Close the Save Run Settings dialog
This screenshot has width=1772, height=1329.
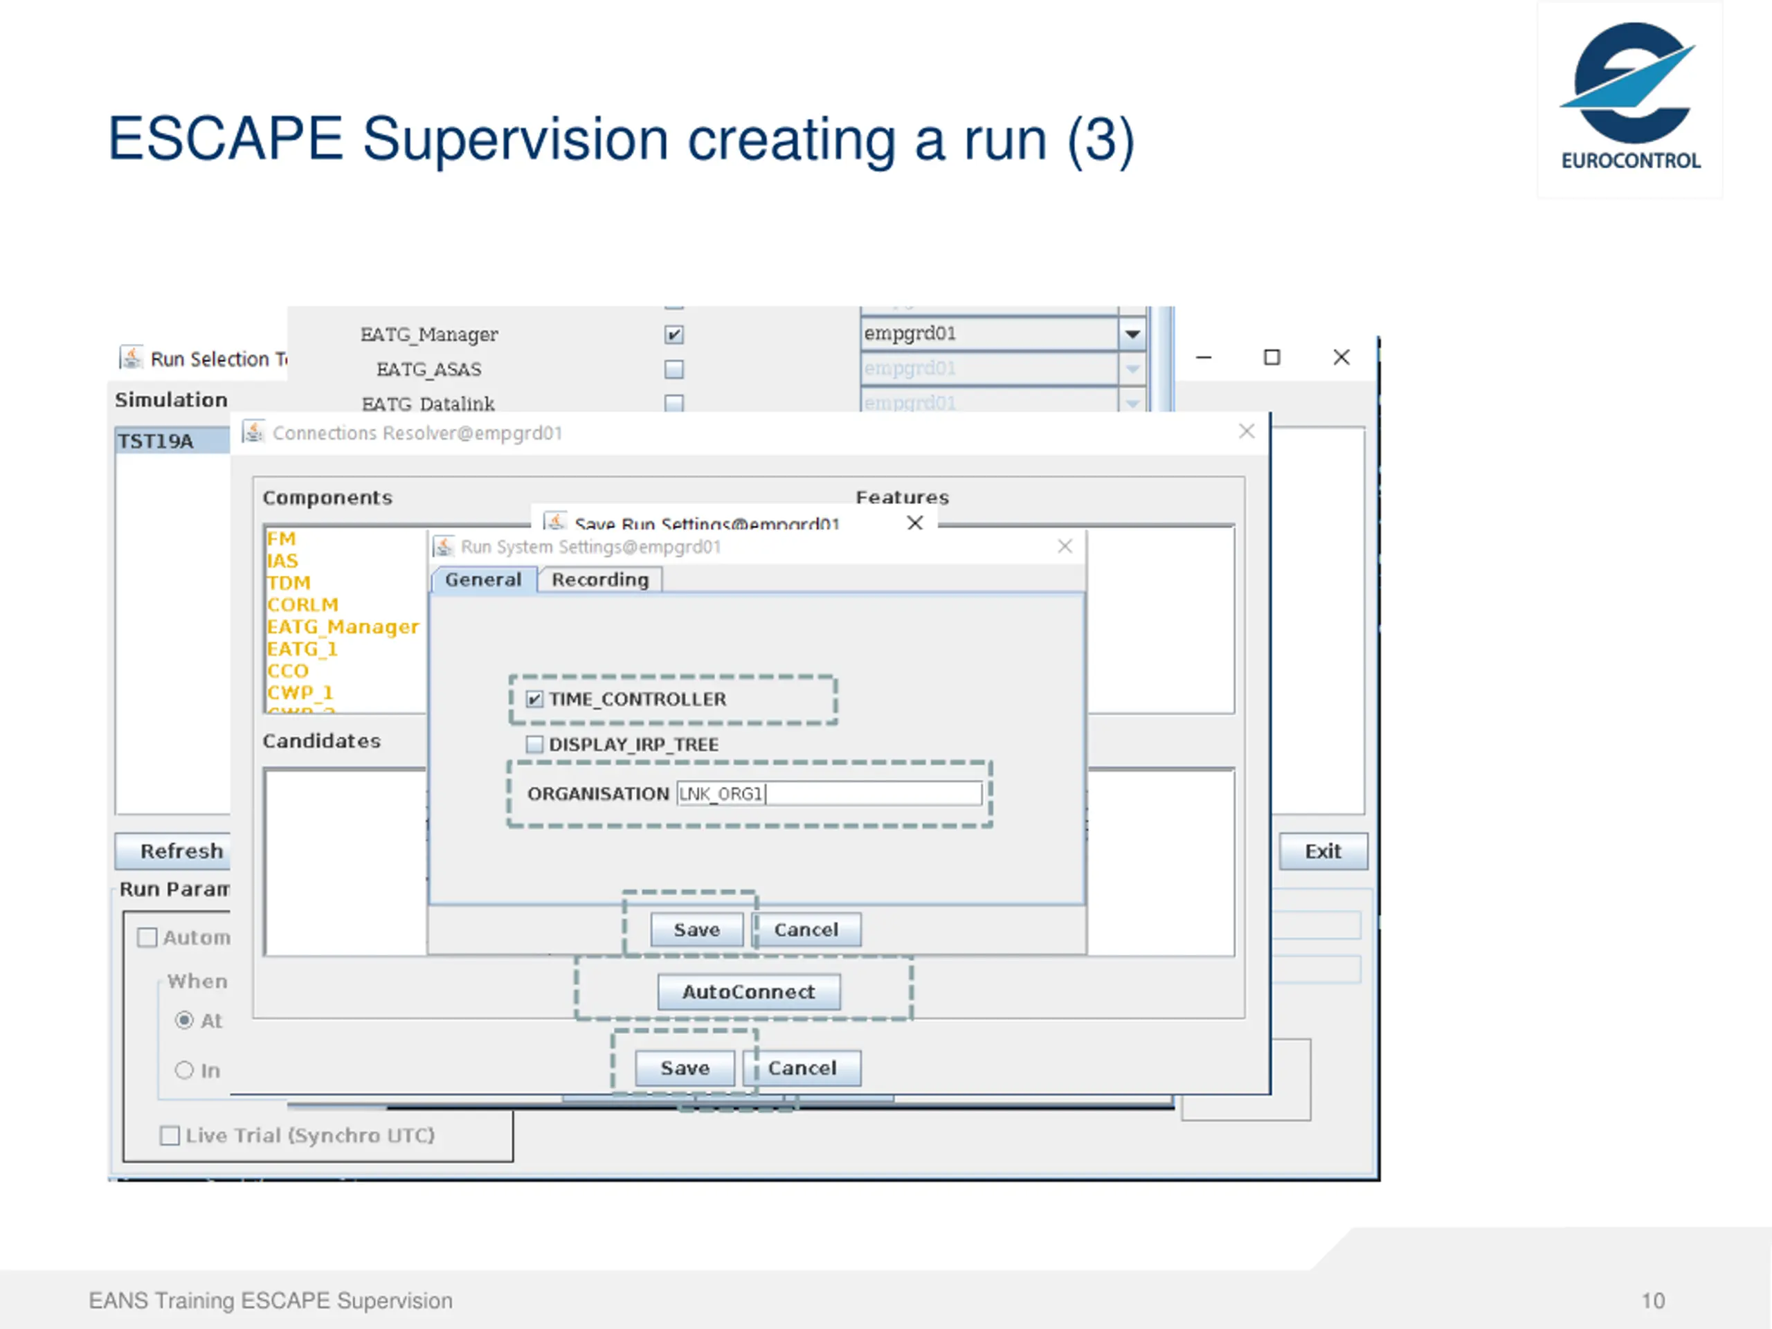click(x=915, y=523)
